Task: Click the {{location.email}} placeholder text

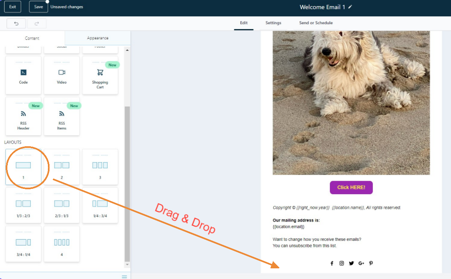Action: [289, 227]
